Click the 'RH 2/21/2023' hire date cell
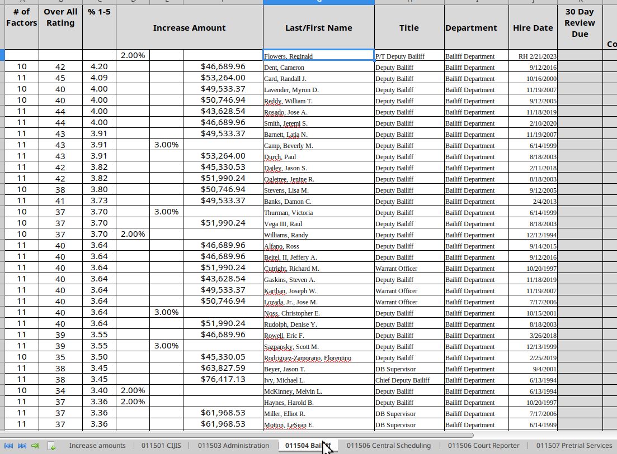 [x=533, y=56]
